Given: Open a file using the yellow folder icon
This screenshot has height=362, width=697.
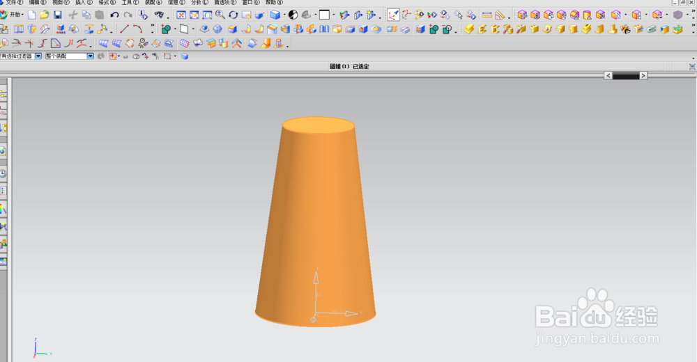Looking at the screenshot, I should tap(45, 15).
